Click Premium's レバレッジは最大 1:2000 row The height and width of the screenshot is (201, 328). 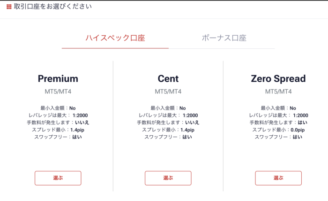[58, 116]
